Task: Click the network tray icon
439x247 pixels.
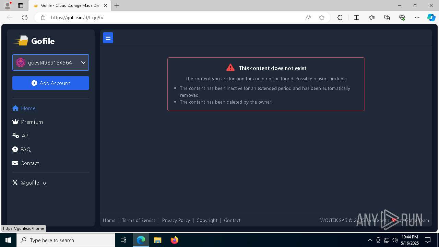Action: point(387,240)
